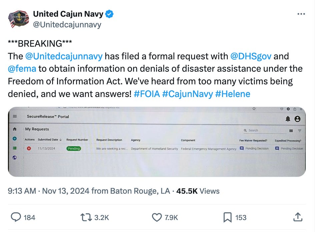This screenshot has width=316, height=232.
Task: Share the tweet using the upload arrow icon
Action: coord(298,217)
